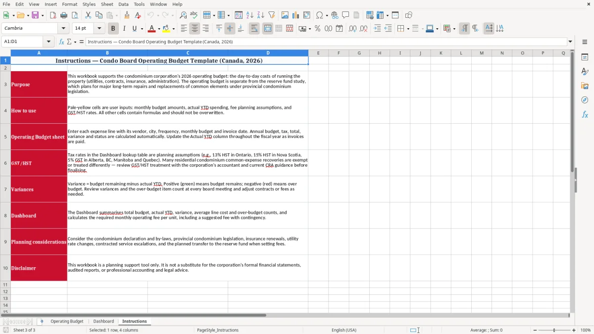
Task: Toggle Merge and Center Cells
Action: [268, 29]
